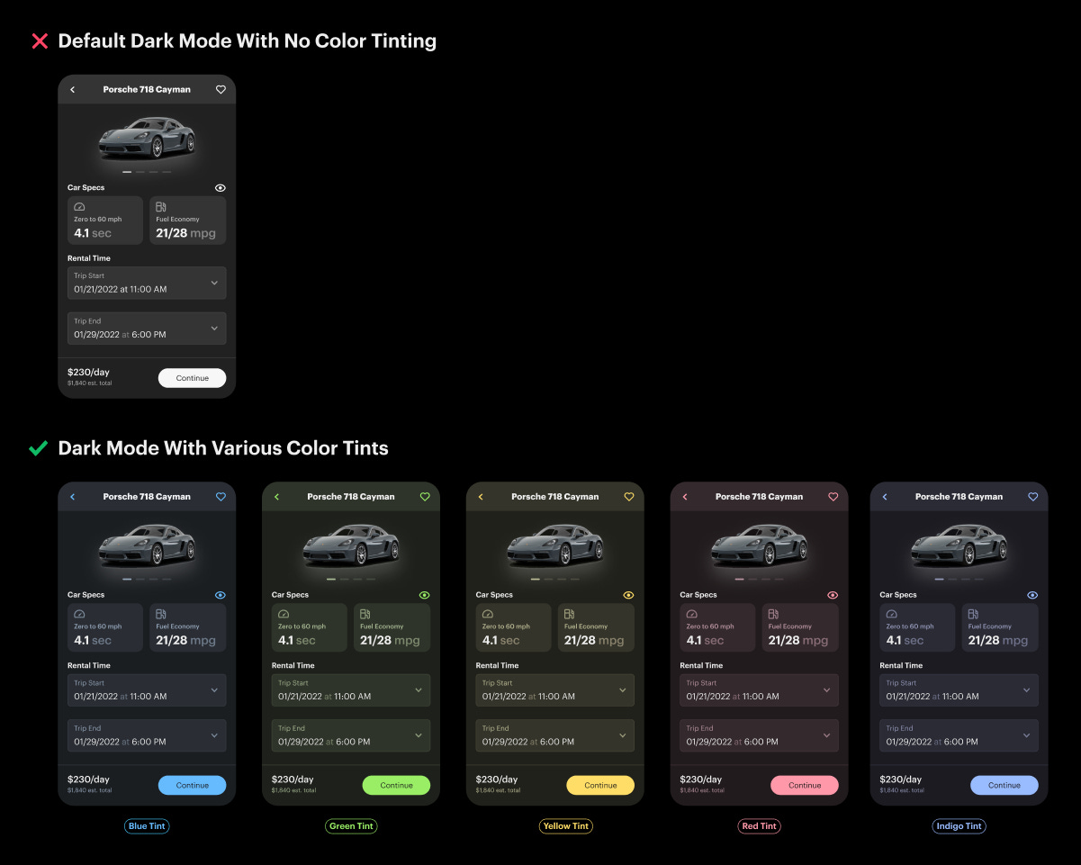Viewport: 1081px width, 865px height.
Task: Open Trip Start dropdown in default dark mockup
Action: (x=147, y=284)
